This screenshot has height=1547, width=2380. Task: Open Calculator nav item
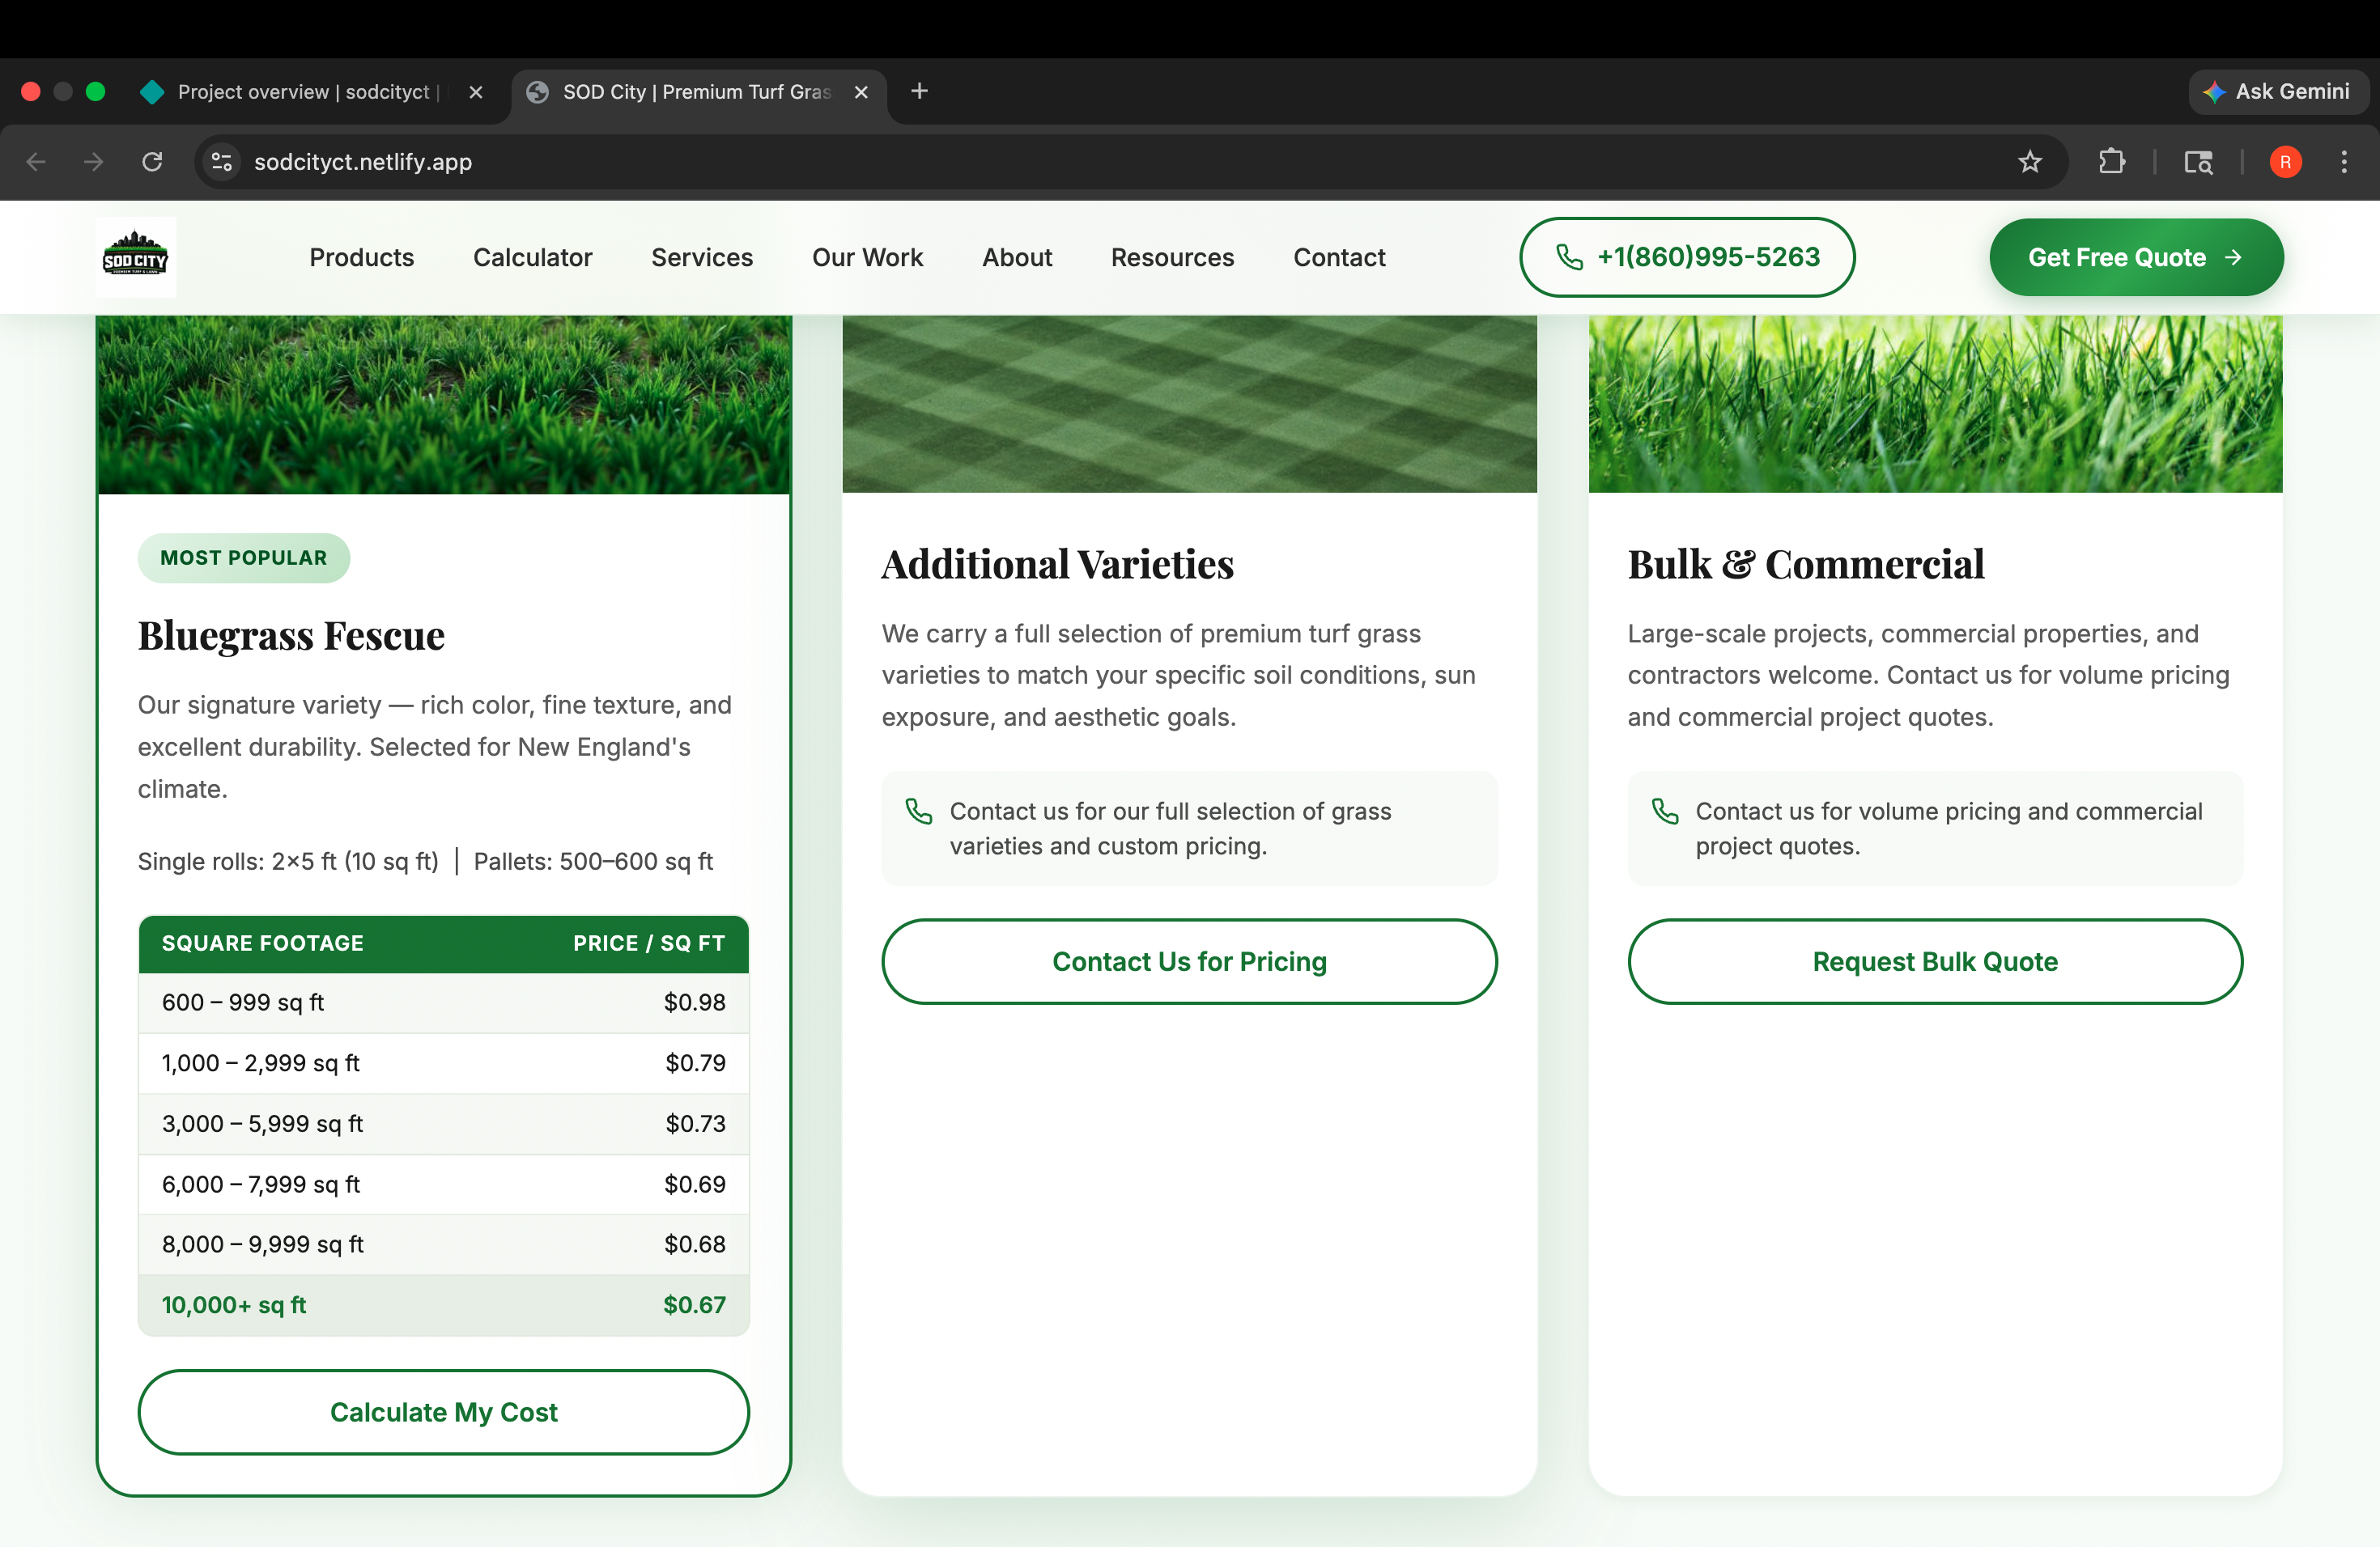tap(533, 258)
